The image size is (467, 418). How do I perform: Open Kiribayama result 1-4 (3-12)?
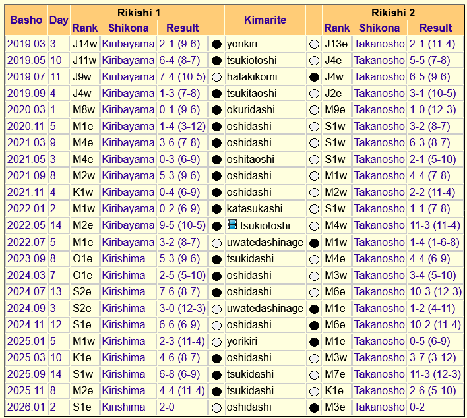coord(182,126)
